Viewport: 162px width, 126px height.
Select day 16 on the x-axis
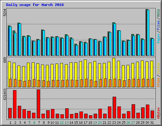pos(81,123)
